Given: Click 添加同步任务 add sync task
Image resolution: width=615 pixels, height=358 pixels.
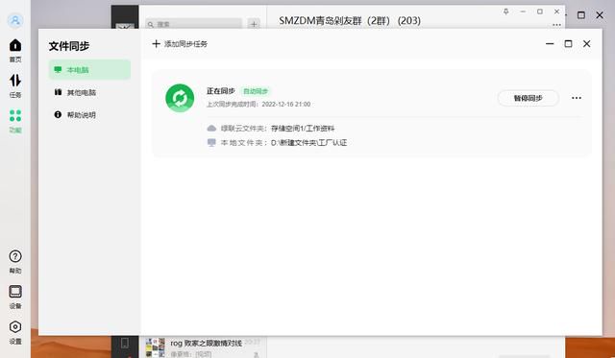Looking at the screenshot, I should (x=180, y=44).
